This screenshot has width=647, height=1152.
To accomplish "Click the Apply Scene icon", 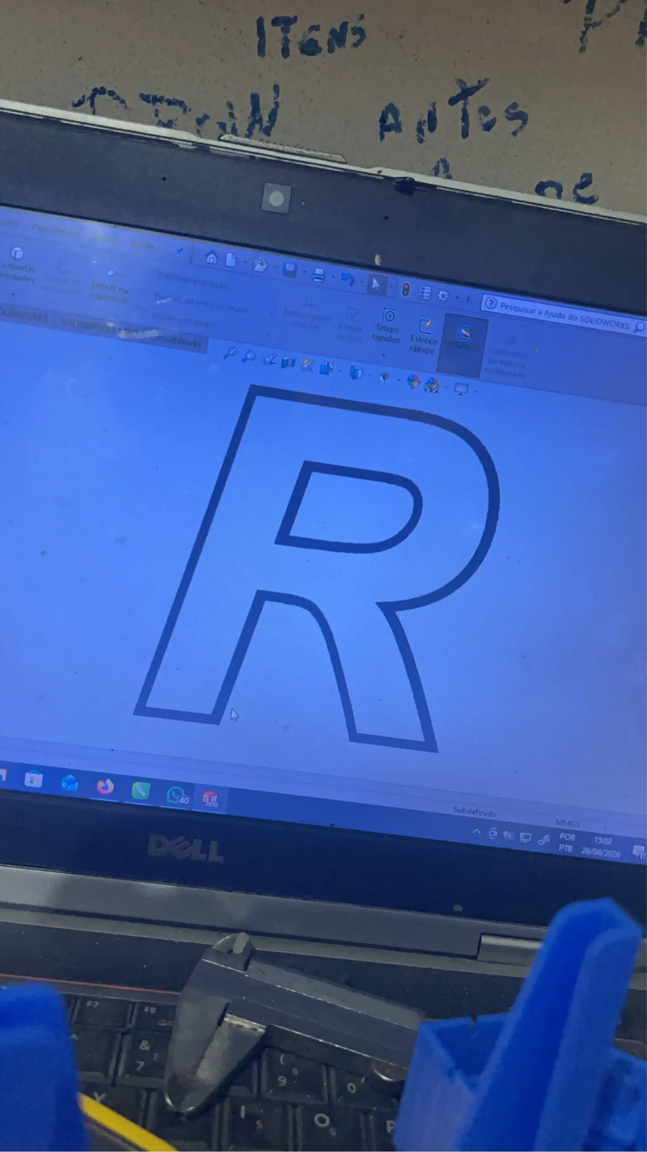I will click(x=431, y=385).
